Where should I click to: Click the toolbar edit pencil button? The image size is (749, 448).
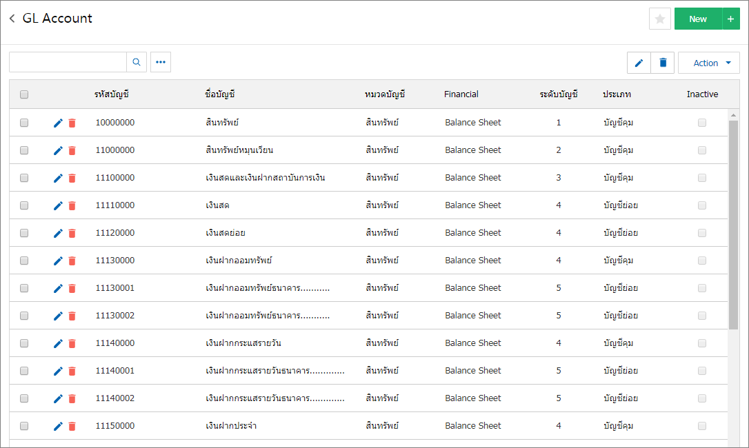(x=639, y=63)
